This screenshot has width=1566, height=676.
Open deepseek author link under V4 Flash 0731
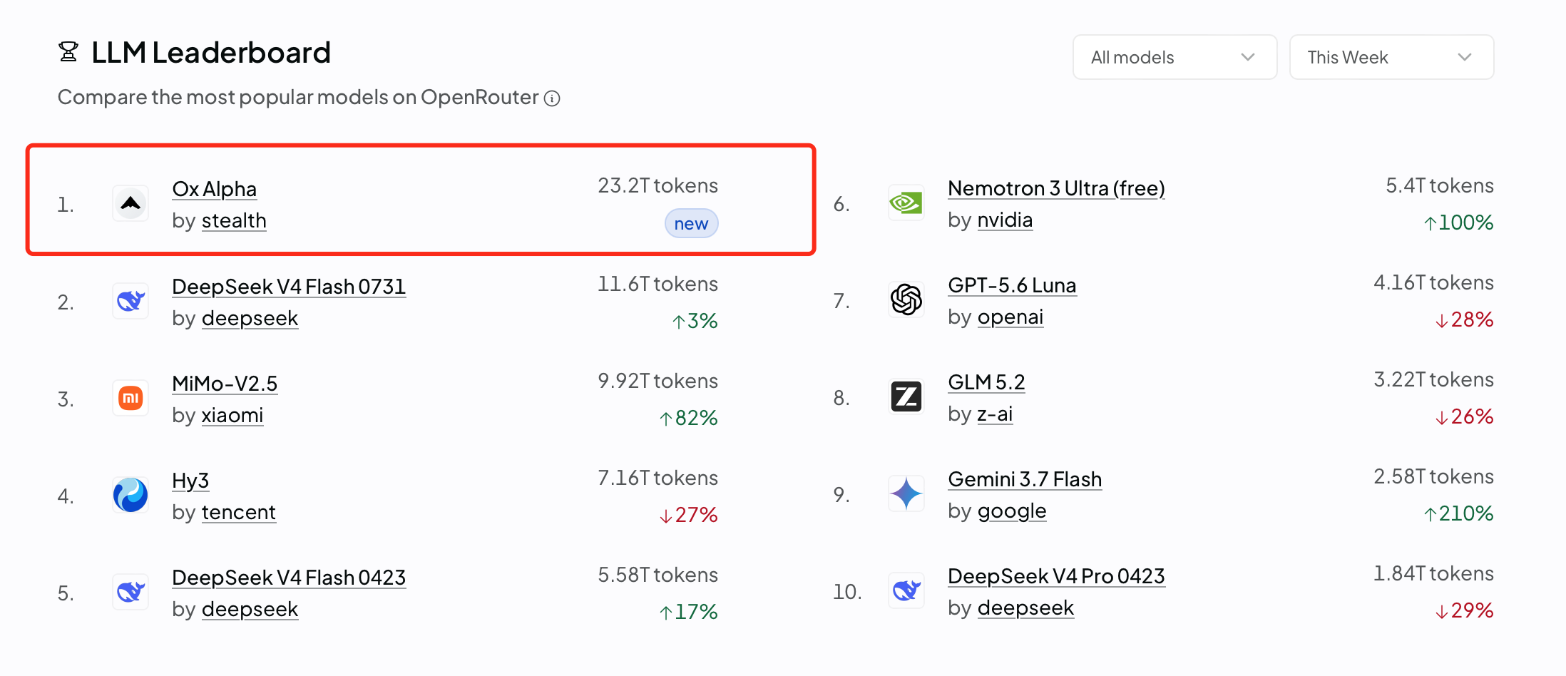tap(250, 318)
